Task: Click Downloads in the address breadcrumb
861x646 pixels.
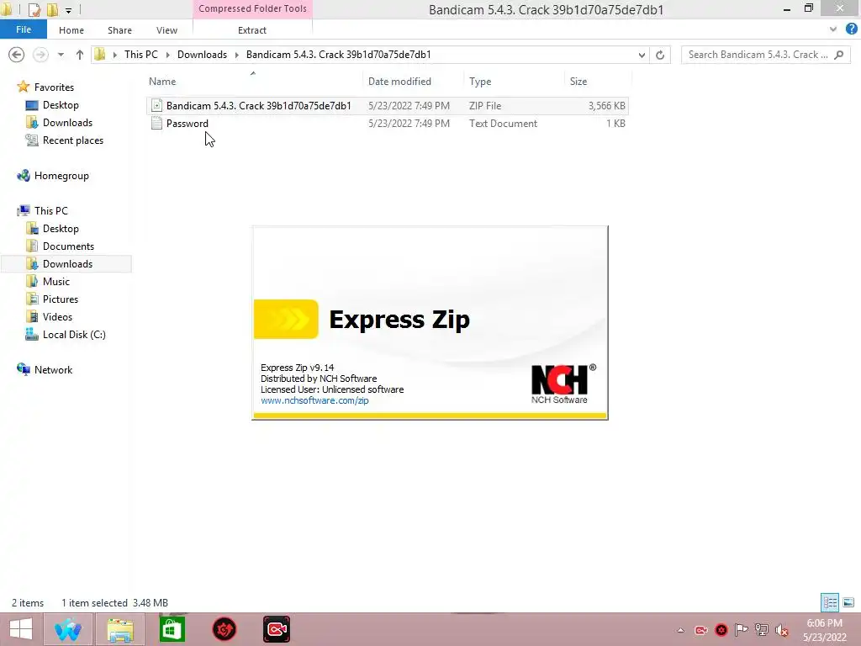Action: click(202, 55)
